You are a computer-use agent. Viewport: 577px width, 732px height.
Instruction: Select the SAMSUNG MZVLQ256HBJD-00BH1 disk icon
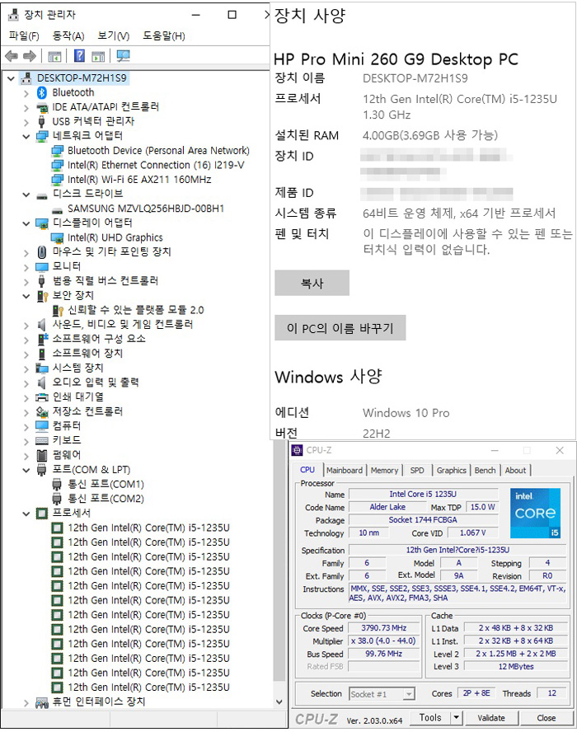point(57,209)
